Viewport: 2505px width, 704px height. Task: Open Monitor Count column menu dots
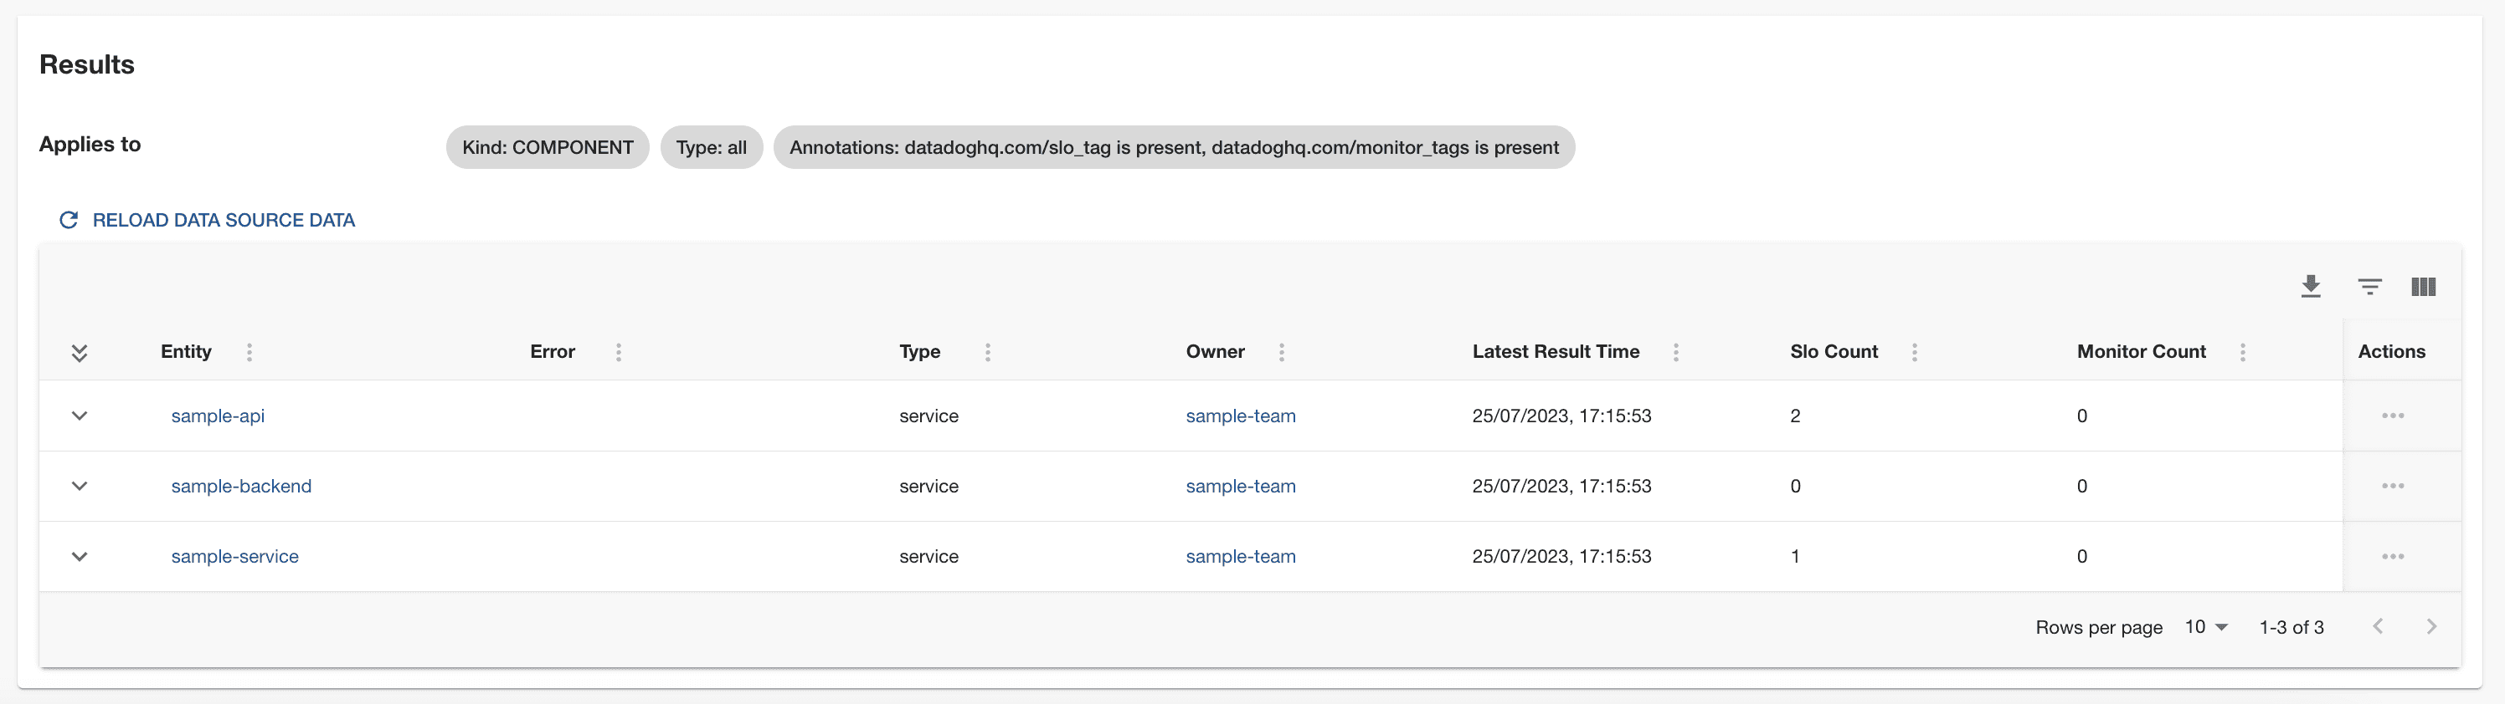2242,353
